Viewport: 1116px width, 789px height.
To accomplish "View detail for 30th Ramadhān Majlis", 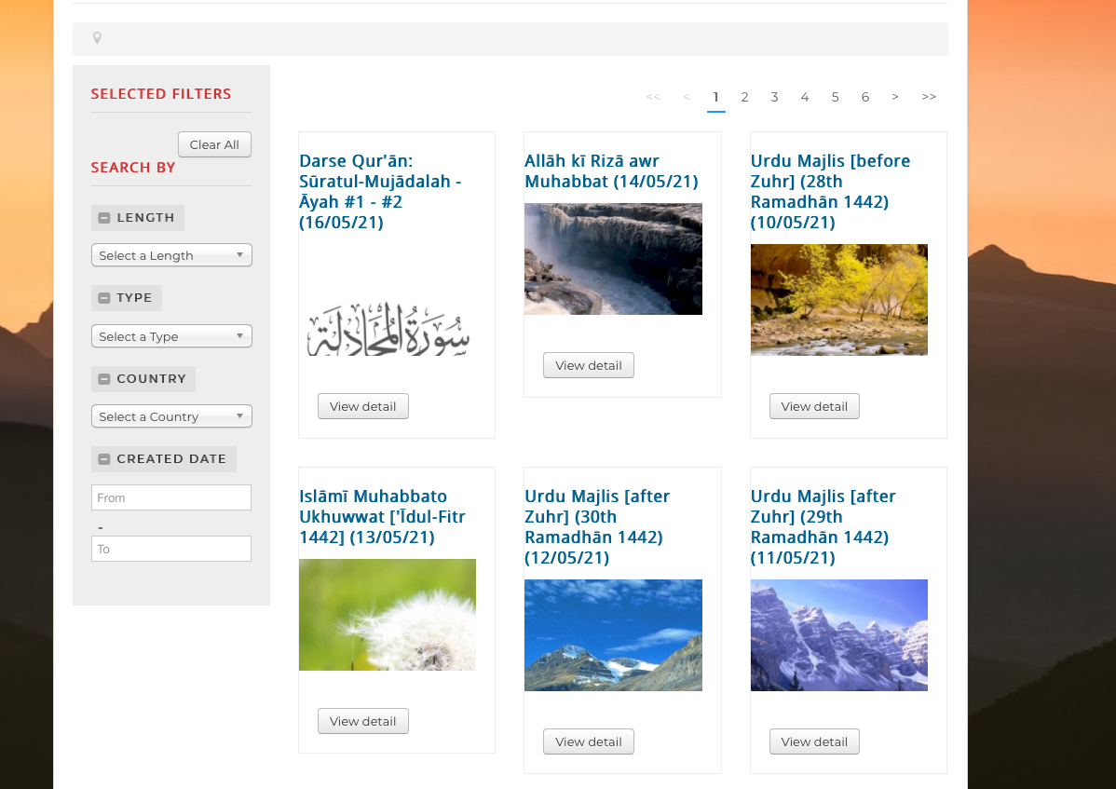I will point(589,742).
